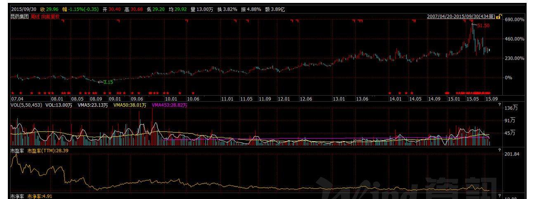This screenshot has height=199, width=539.
Task: Click the VMA5:23.13万 legend entry
Action: [92, 105]
